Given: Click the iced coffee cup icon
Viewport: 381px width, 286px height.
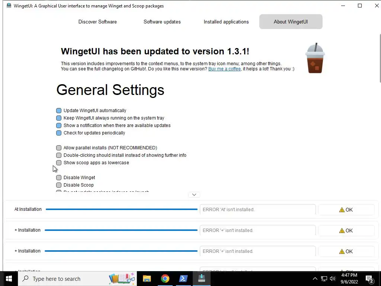Looking at the screenshot, I should point(315,58).
